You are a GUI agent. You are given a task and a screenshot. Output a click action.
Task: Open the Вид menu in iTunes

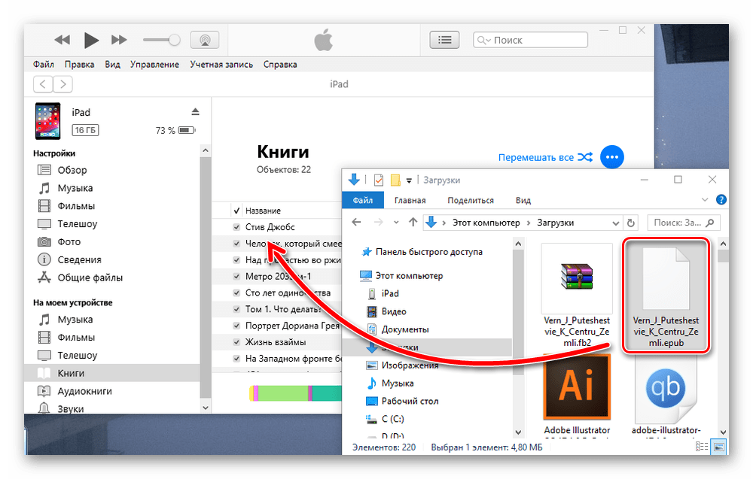(112, 64)
